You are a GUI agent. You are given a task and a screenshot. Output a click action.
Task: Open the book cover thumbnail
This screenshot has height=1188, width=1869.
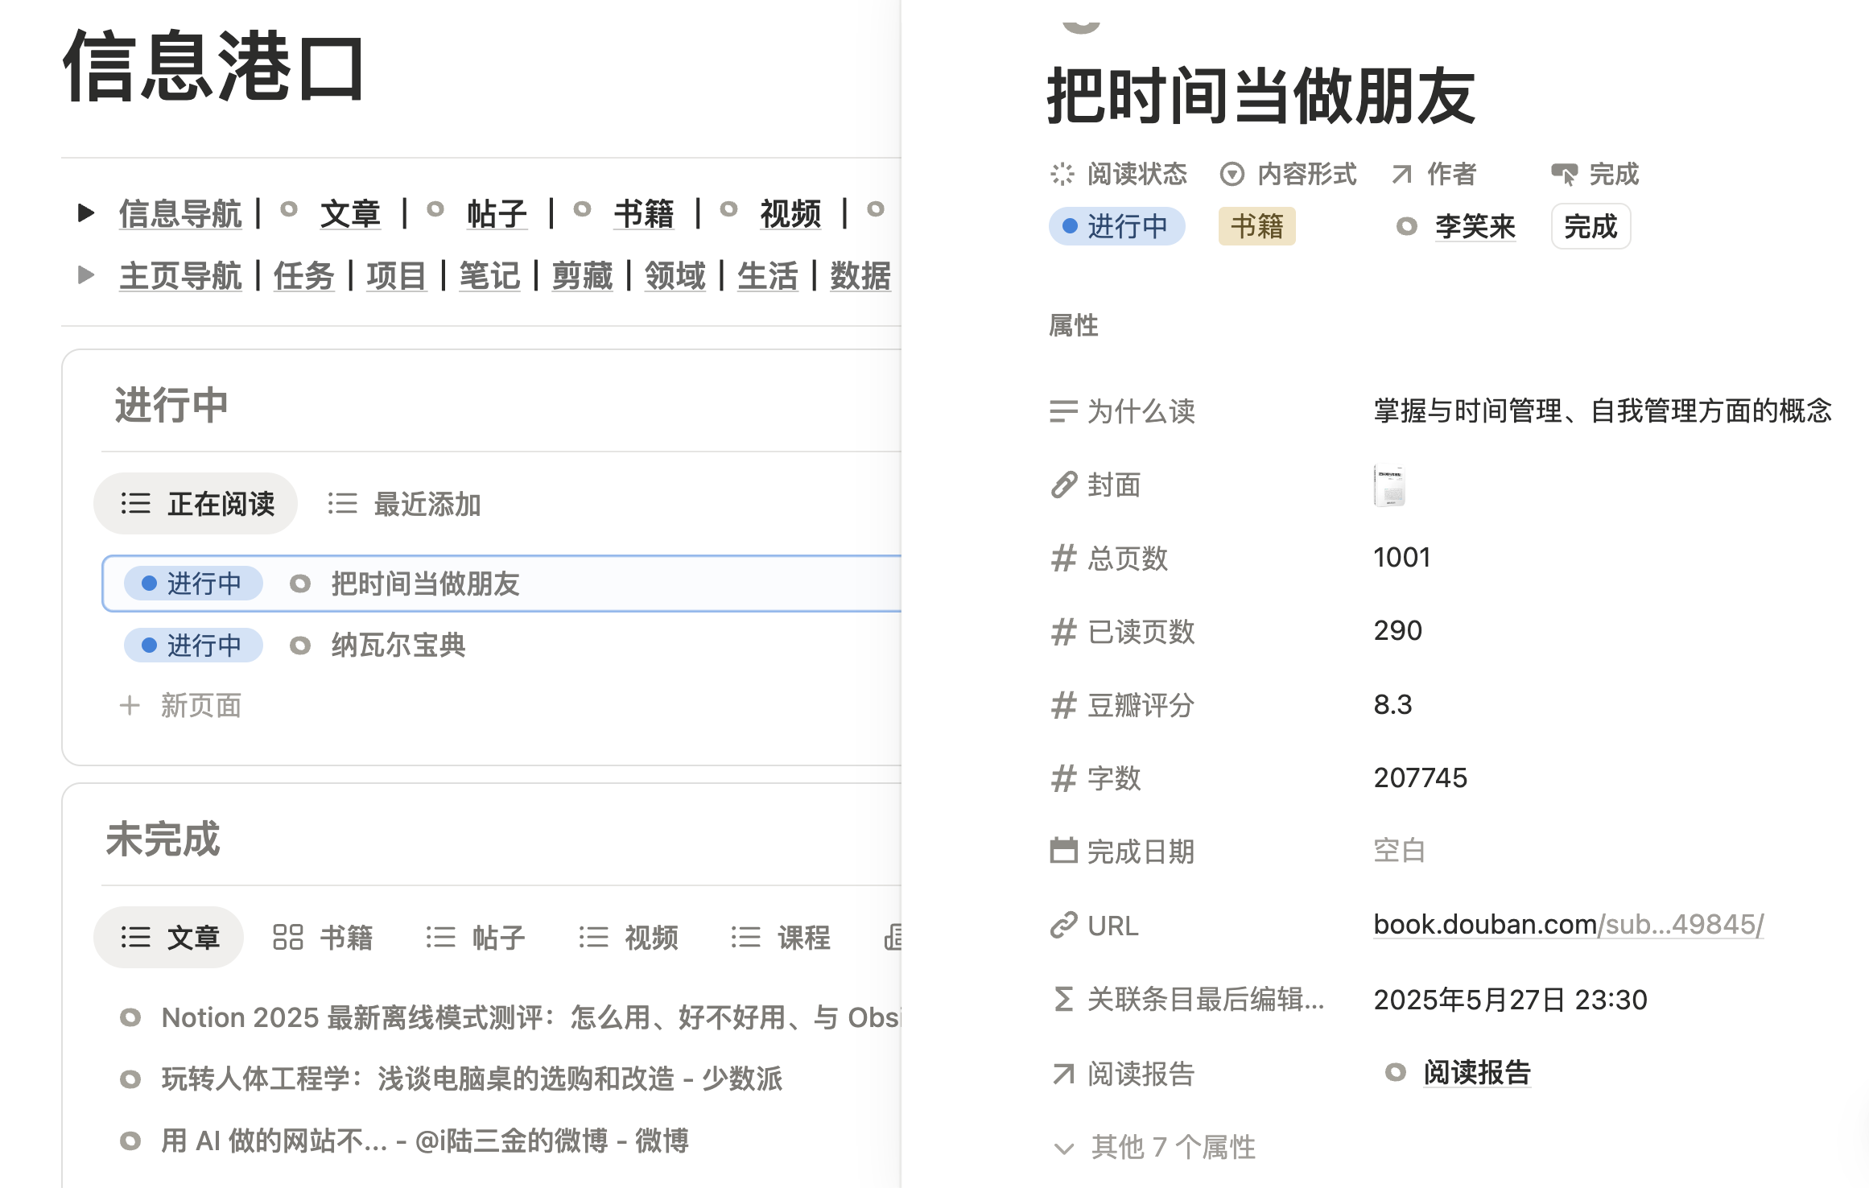[x=1389, y=485]
